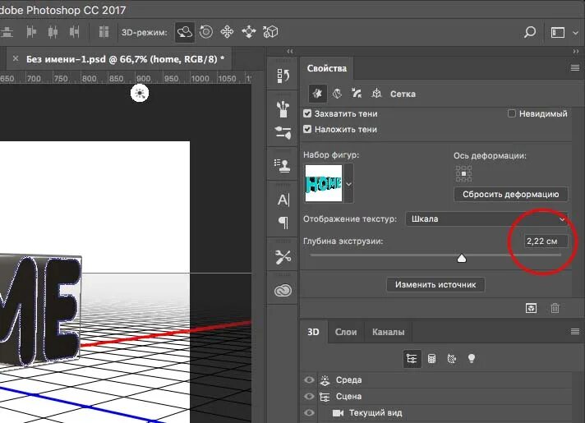
Task: Select the 3D scale mode icon
Action: coord(270,32)
